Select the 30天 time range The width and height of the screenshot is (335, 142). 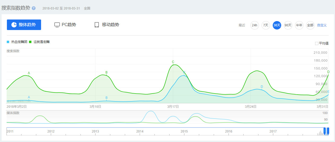point(277,25)
